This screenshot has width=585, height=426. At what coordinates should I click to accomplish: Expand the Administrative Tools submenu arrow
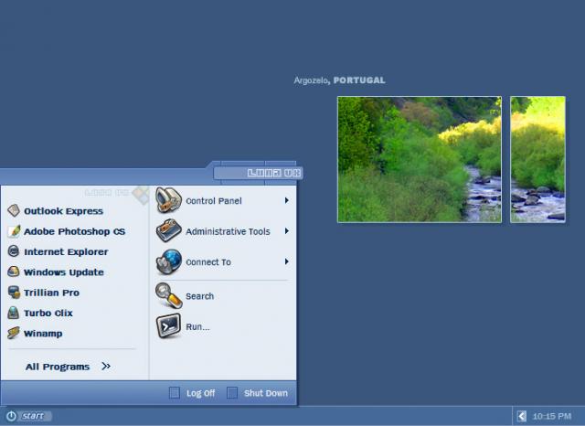click(x=286, y=231)
